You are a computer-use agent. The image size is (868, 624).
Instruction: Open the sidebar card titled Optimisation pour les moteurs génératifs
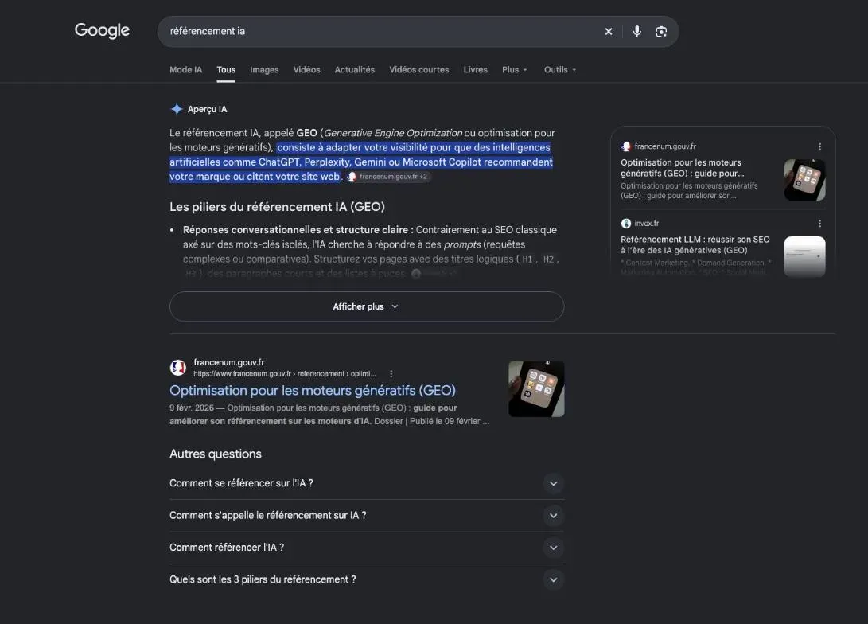682,168
